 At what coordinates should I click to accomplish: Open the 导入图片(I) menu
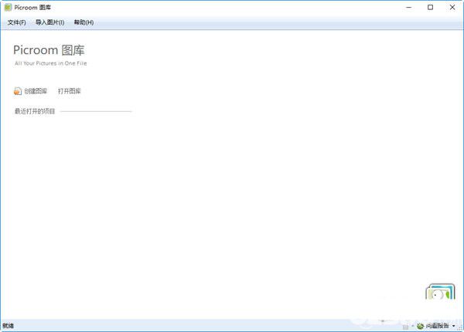pyautogui.click(x=49, y=22)
